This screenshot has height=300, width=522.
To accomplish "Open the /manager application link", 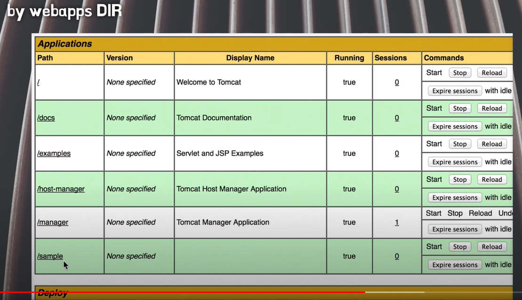I will click(x=53, y=222).
